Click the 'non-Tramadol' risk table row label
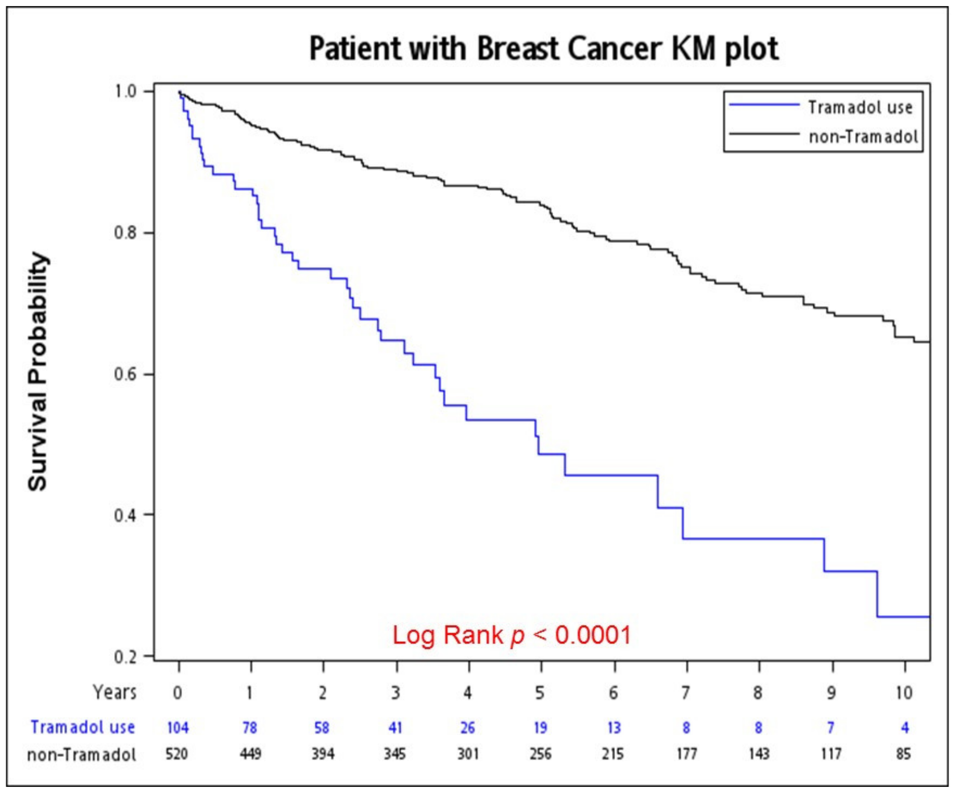The width and height of the screenshot is (955, 795). coord(82,755)
